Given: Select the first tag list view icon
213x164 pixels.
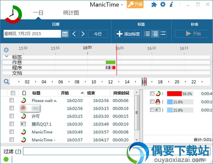Looking at the screenshot, I should tap(147, 34).
